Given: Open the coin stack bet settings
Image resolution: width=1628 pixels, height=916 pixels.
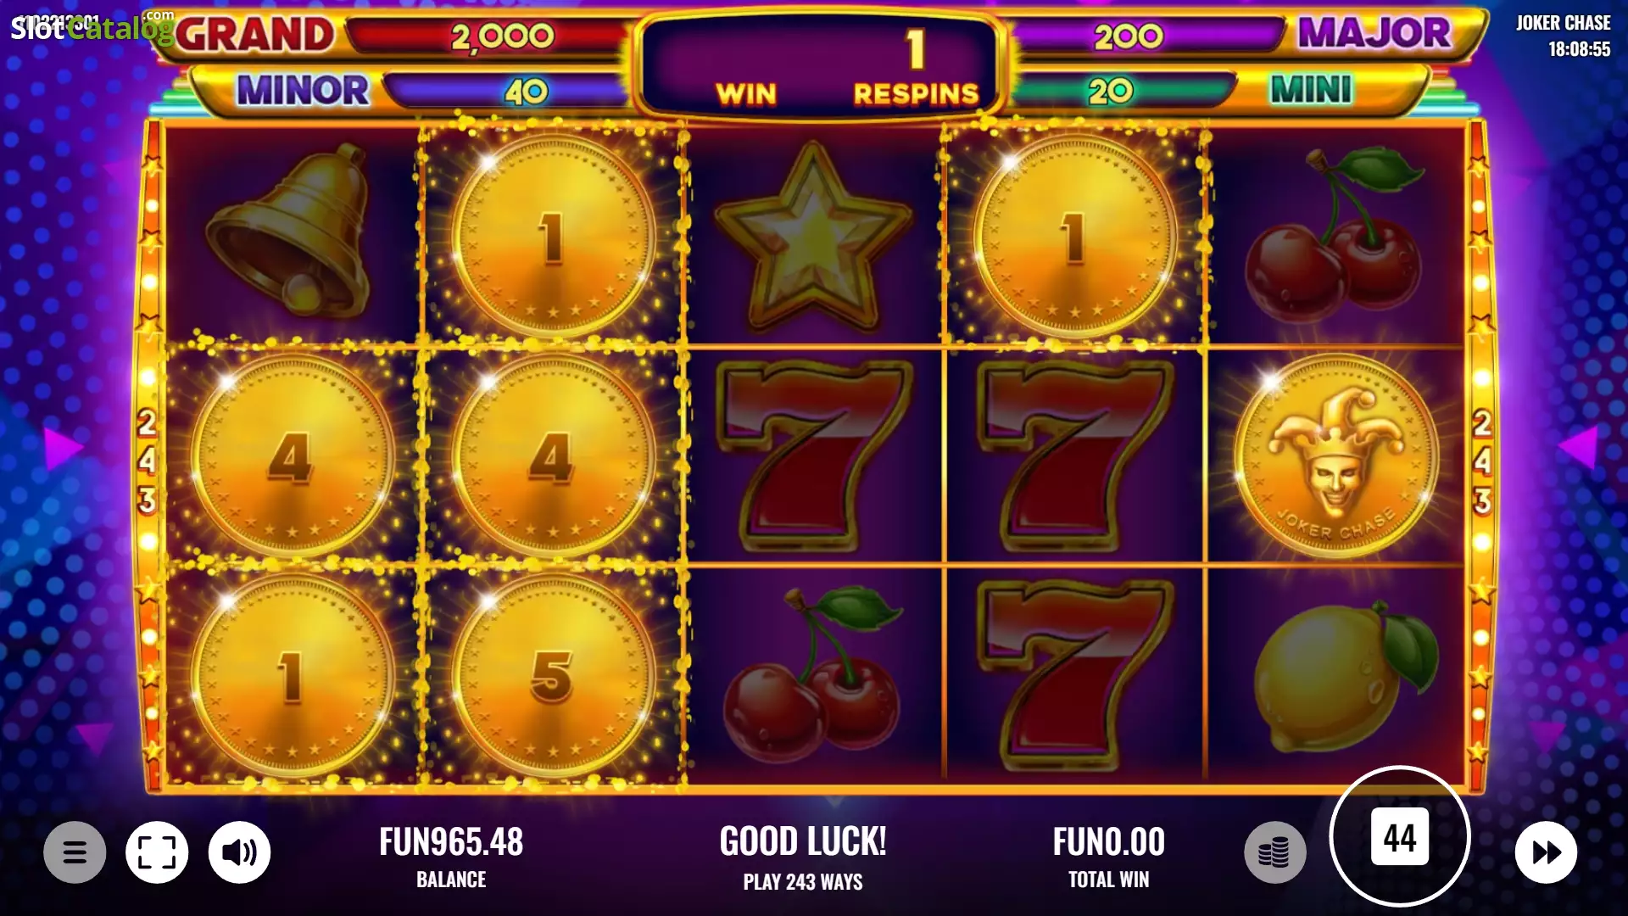Looking at the screenshot, I should (x=1274, y=852).
